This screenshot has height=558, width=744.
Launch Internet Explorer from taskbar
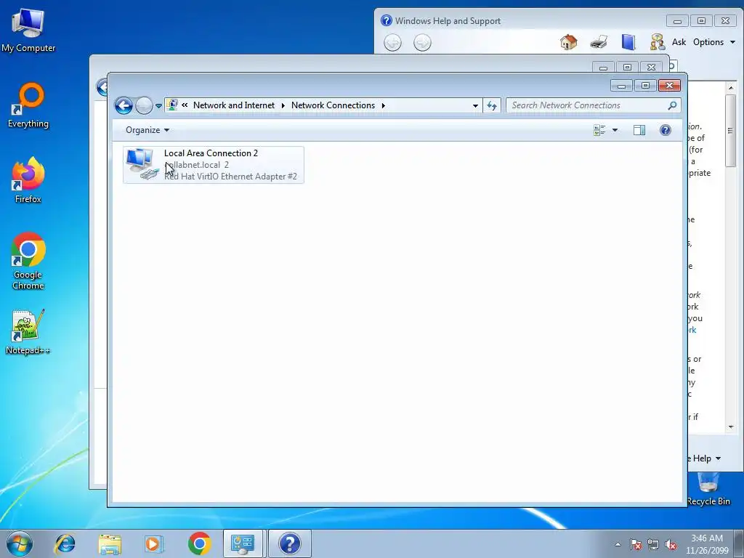[x=65, y=543]
